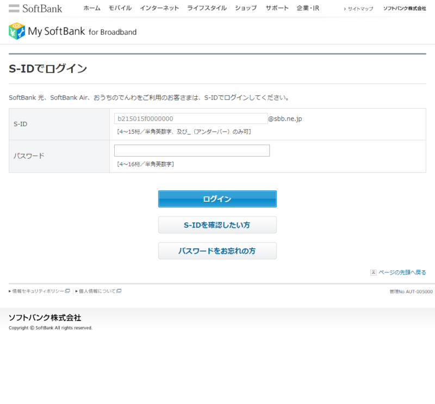Open the ショップ menu item

click(x=246, y=8)
